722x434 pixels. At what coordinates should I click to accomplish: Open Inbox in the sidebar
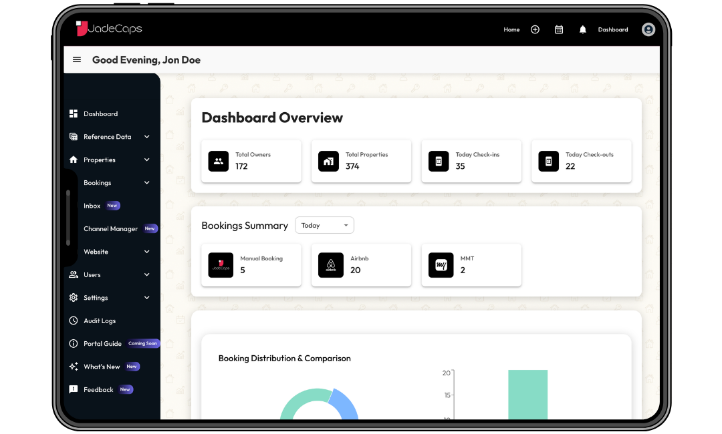pyautogui.click(x=92, y=206)
